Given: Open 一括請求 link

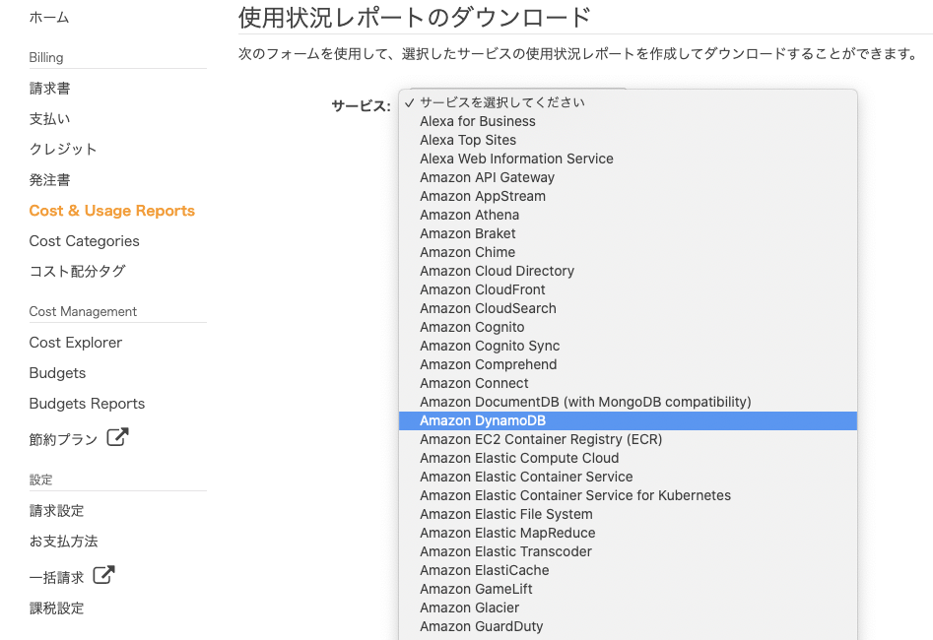Looking at the screenshot, I should coord(56,577).
